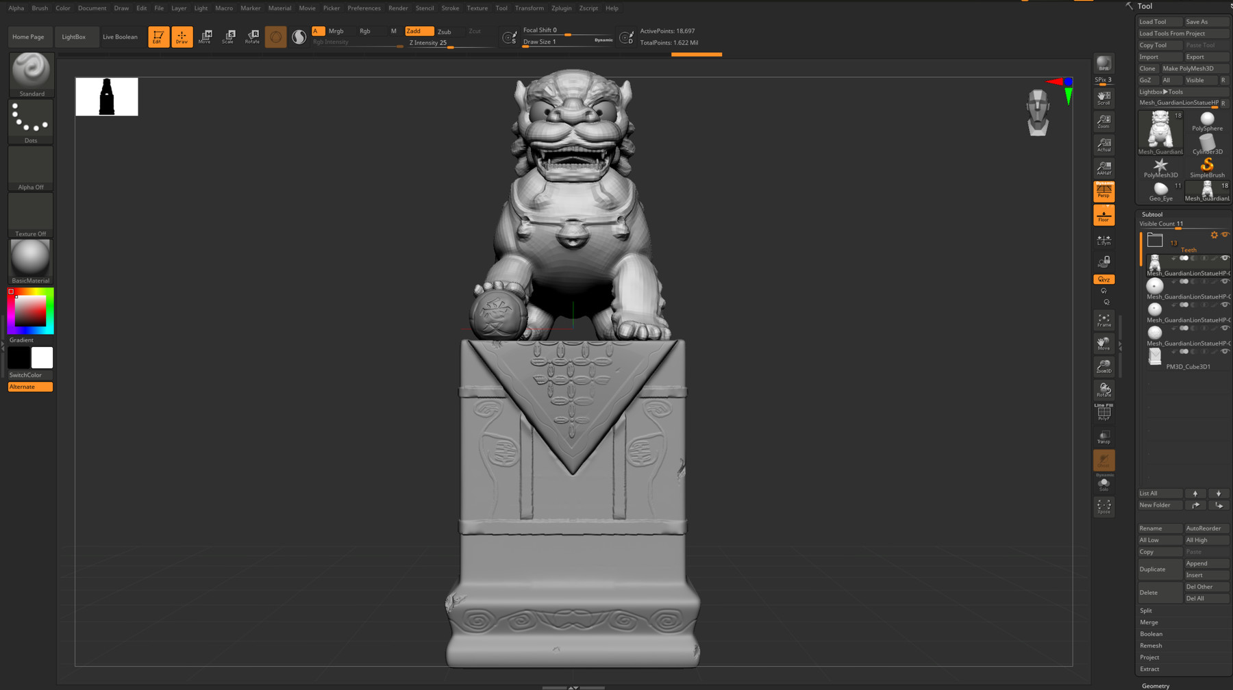Enable Transp mode on the right shelf

1104,437
